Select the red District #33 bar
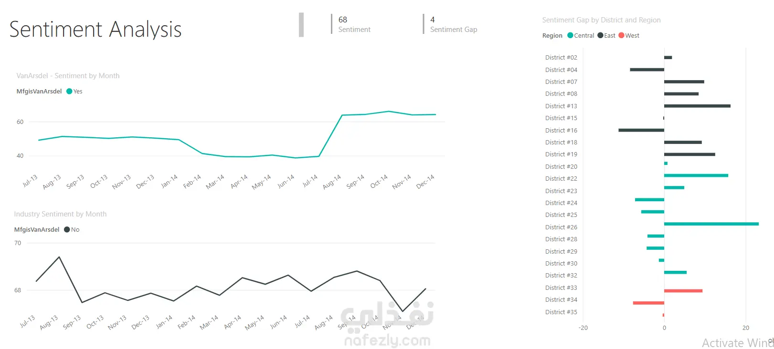774x349 pixels. click(x=683, y=291)
